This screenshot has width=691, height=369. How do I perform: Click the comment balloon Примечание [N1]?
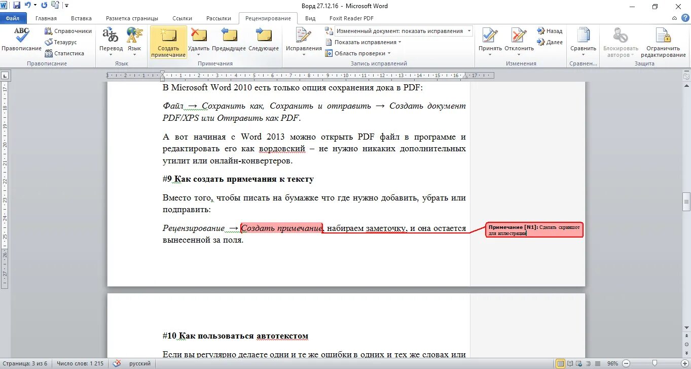534,230
